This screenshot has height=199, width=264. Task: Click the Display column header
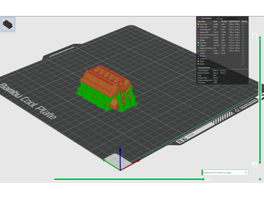click(x=244, y=22)
